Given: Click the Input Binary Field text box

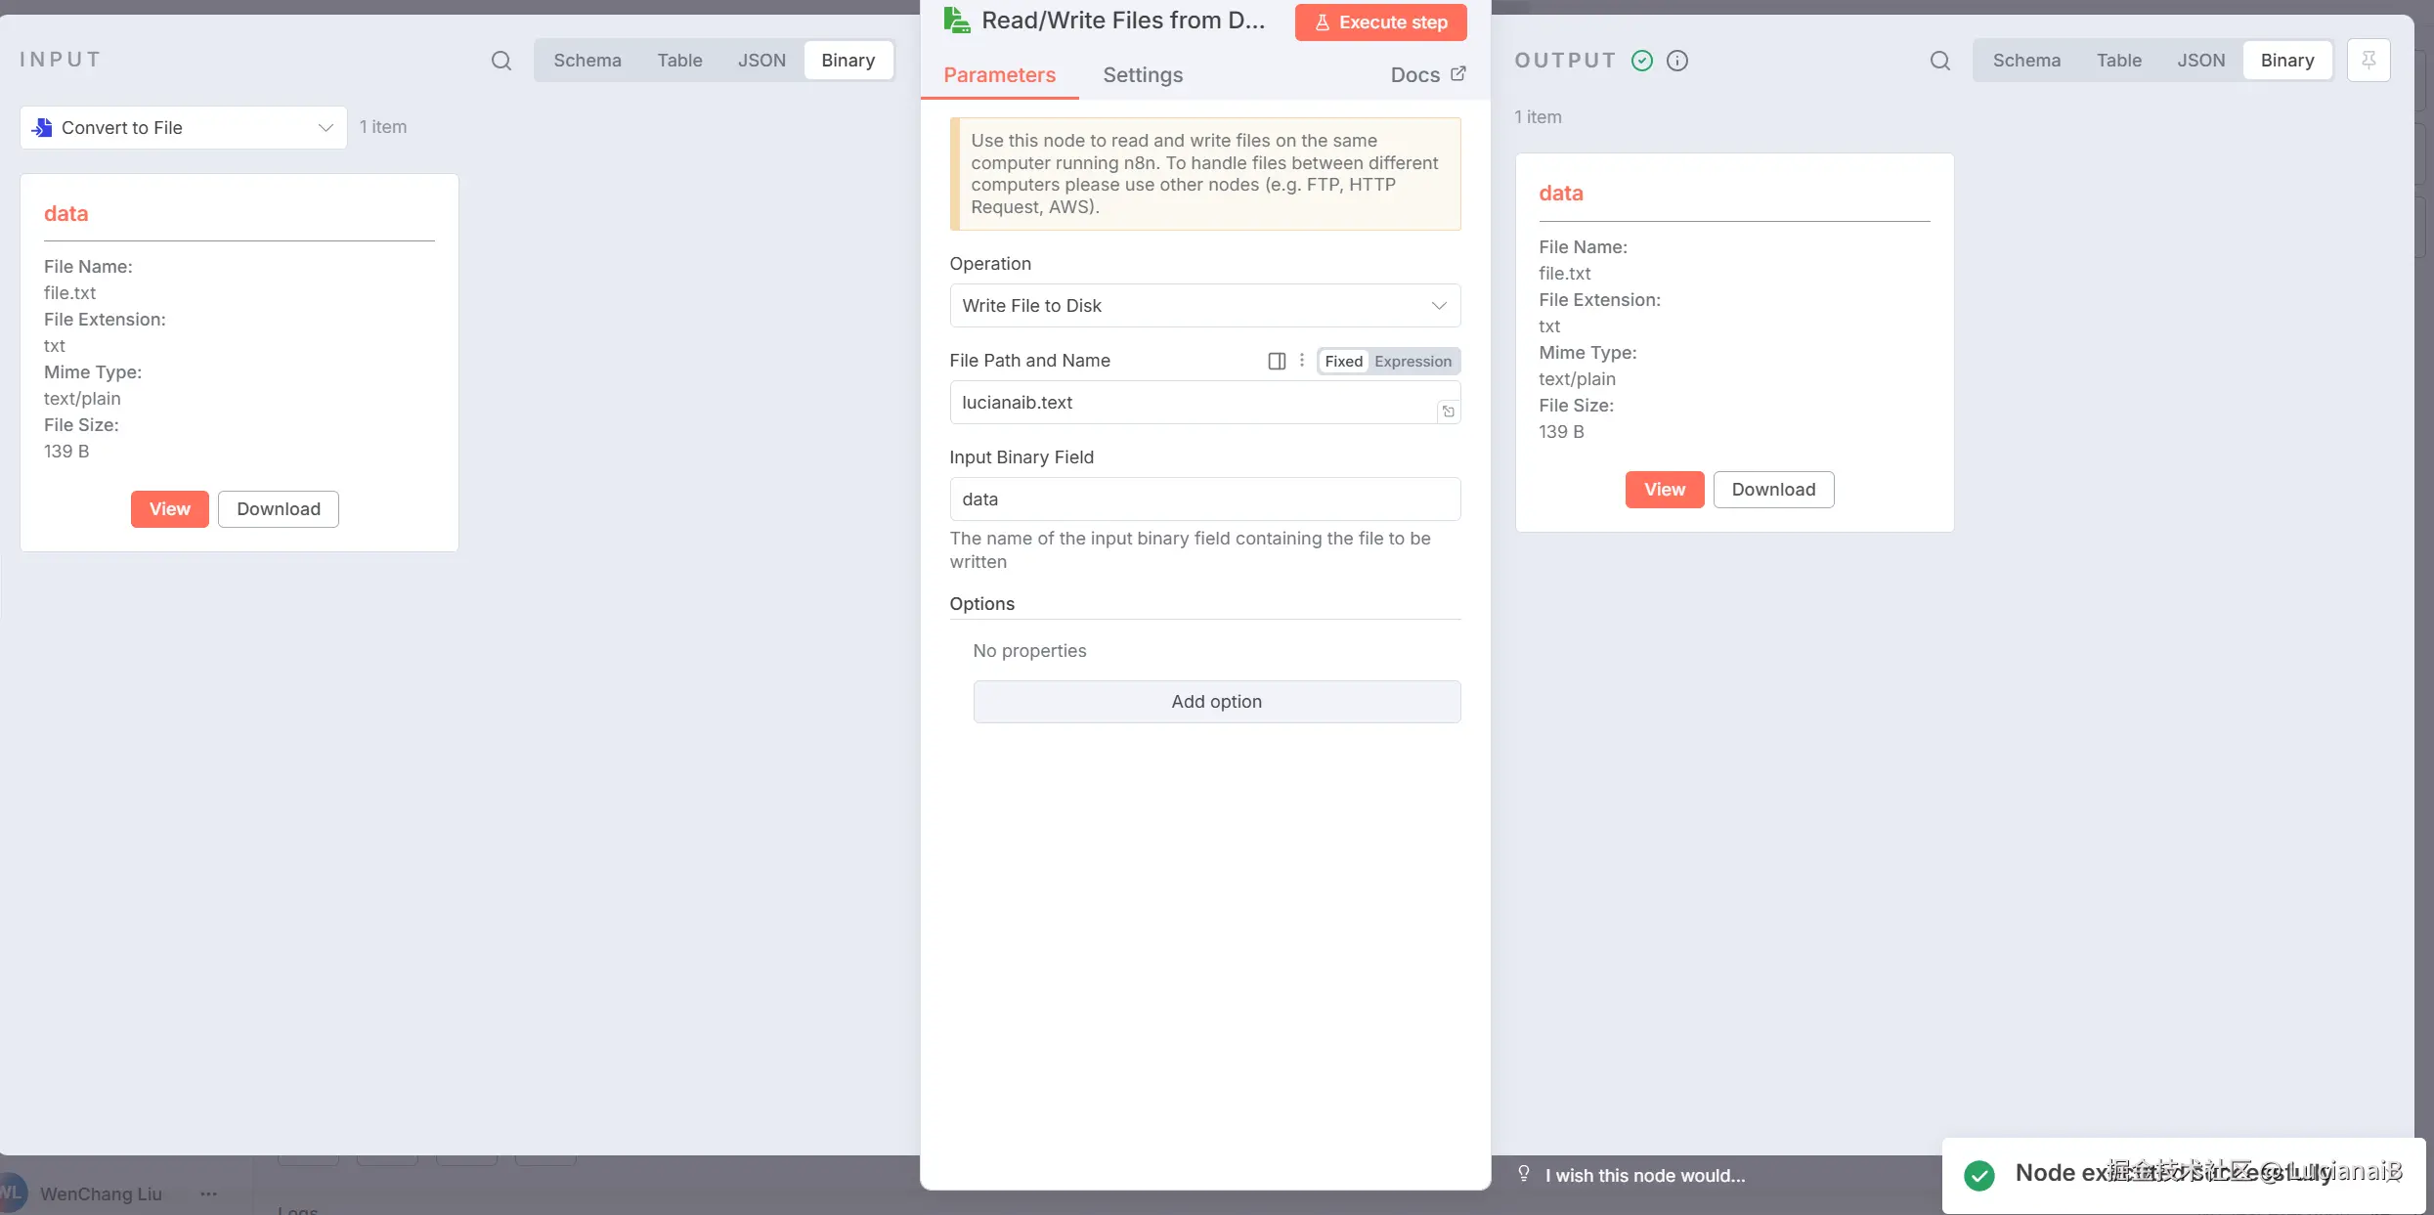Looking at the screenshot, I should pos(1204,499).
